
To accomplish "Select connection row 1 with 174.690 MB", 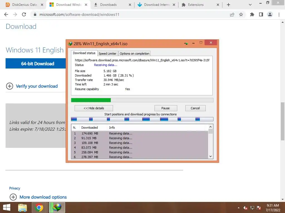I will [140, 133].
